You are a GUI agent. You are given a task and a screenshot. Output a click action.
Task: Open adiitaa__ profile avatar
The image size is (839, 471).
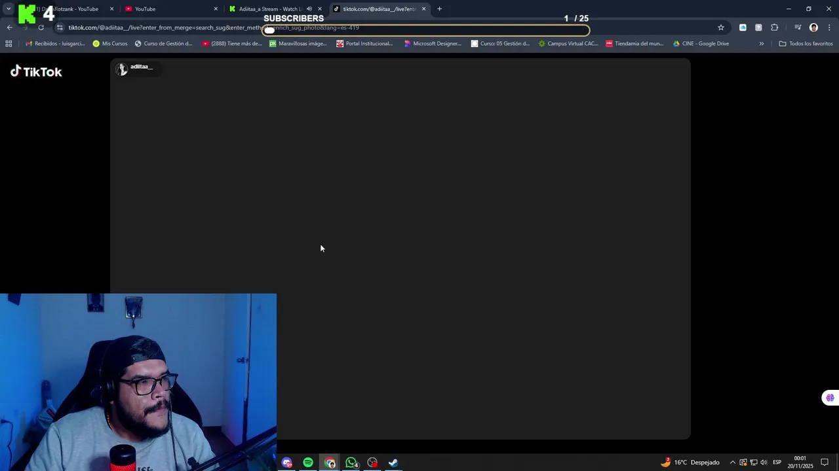click(x=121, y=69)
